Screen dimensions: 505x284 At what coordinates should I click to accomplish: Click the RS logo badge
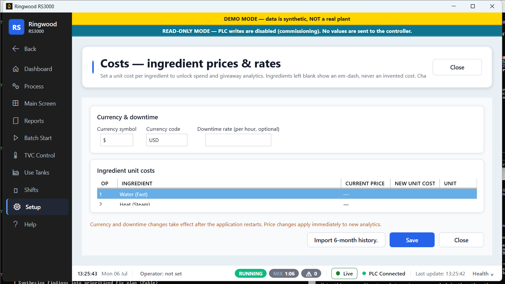click(16, 27)
